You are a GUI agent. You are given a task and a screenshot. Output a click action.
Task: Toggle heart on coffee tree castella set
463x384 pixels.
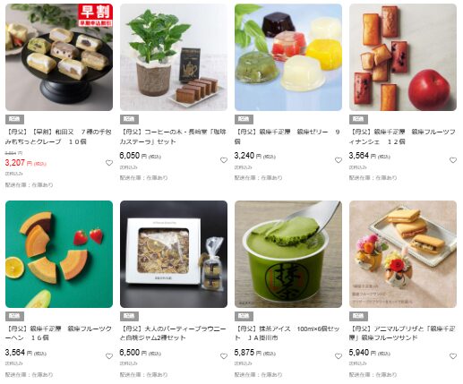tap(224, 160)
